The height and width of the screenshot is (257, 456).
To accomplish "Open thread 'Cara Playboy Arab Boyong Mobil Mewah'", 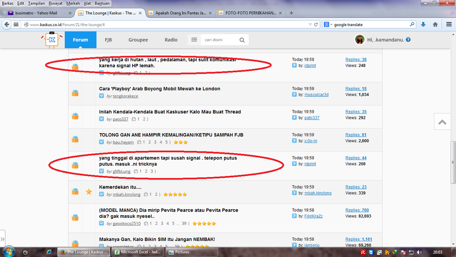I will 160,89.
